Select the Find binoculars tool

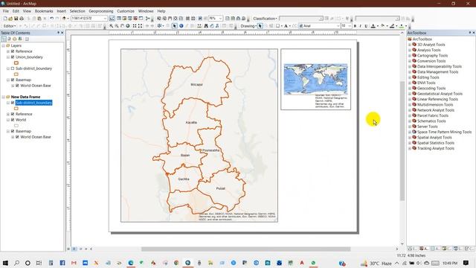(x=206, y=26)
